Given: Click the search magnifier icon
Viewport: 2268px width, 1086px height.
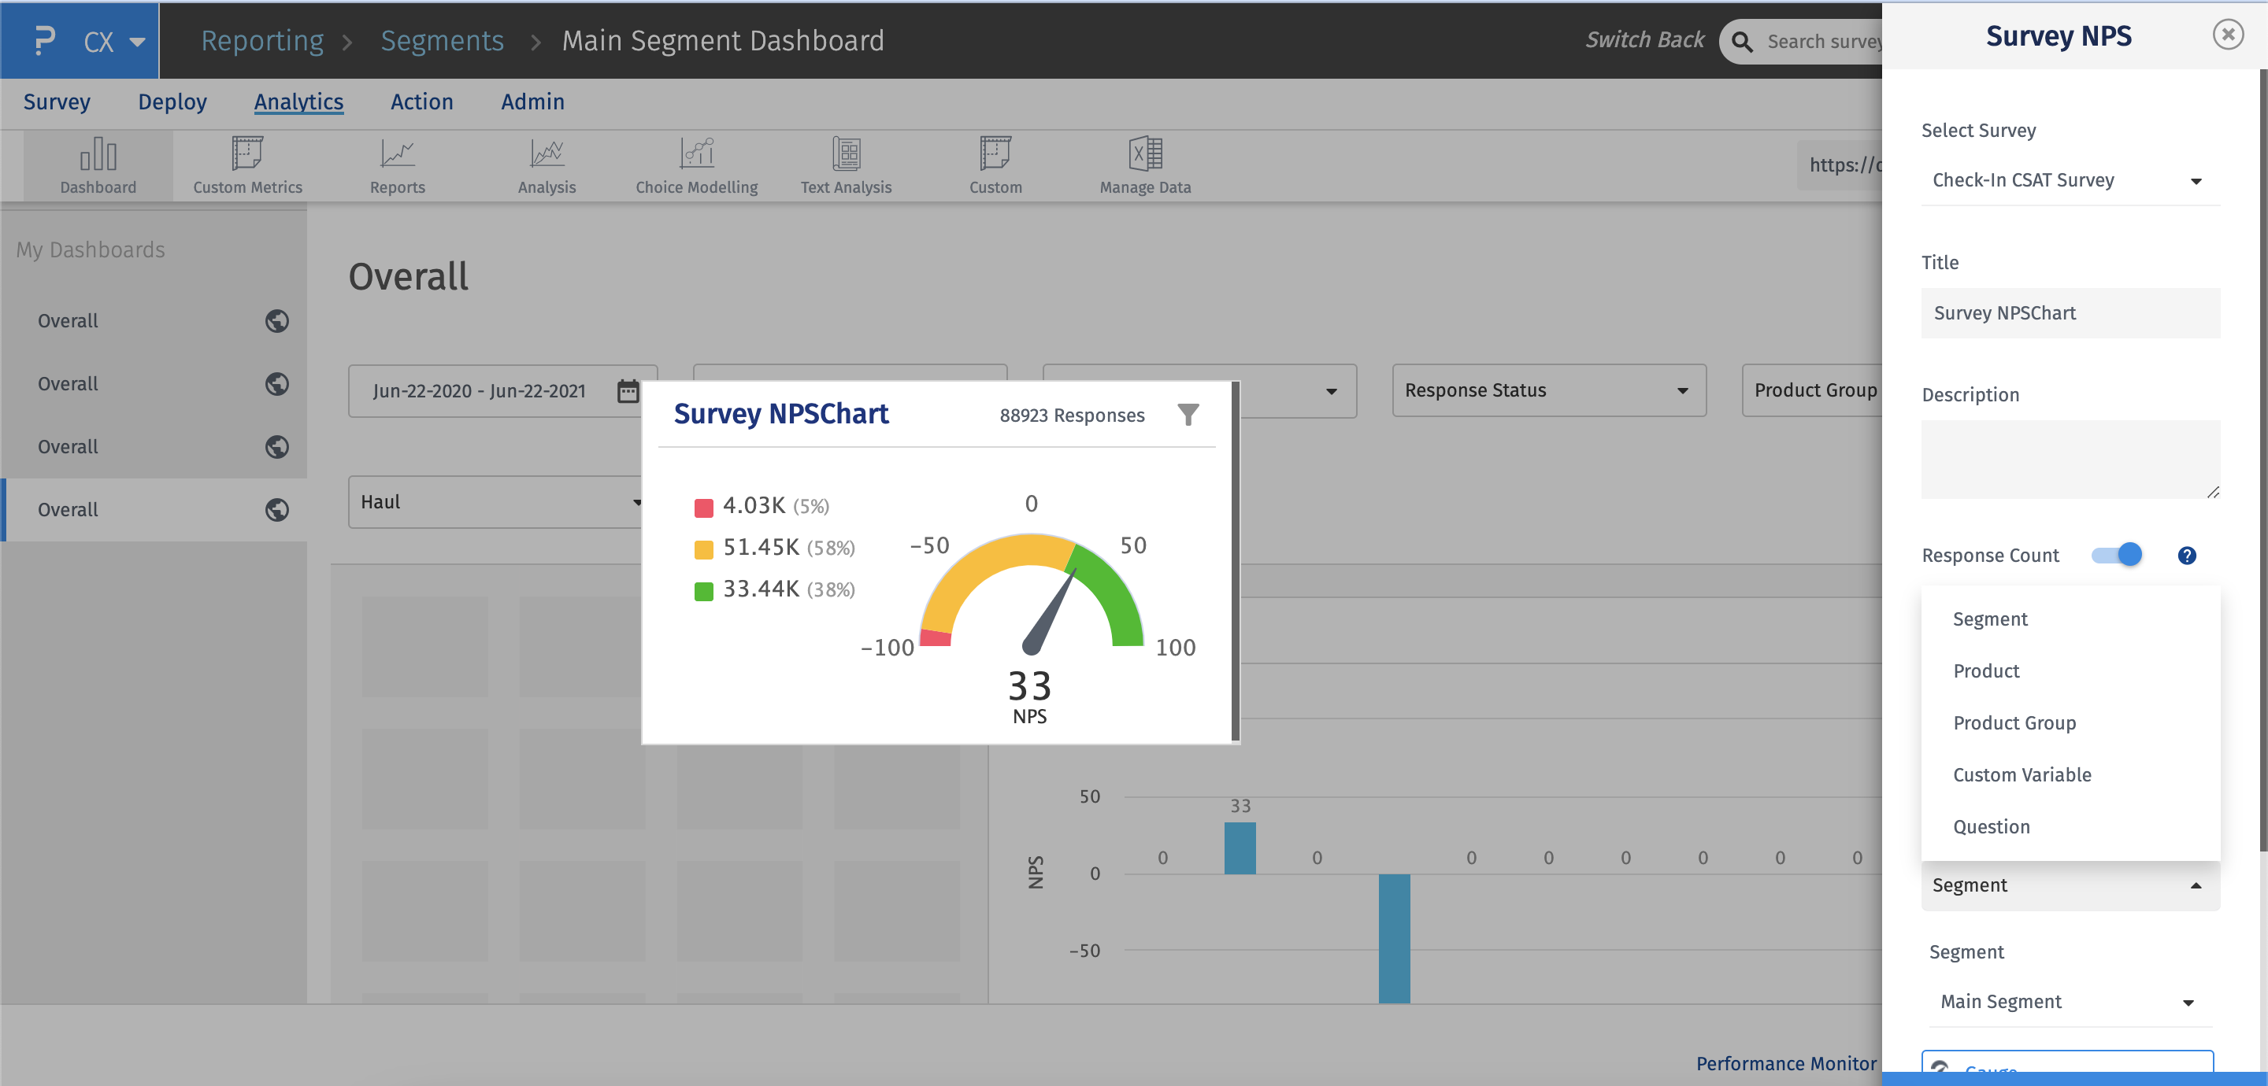Looking at the screenshot, I should click(1741, 42).
